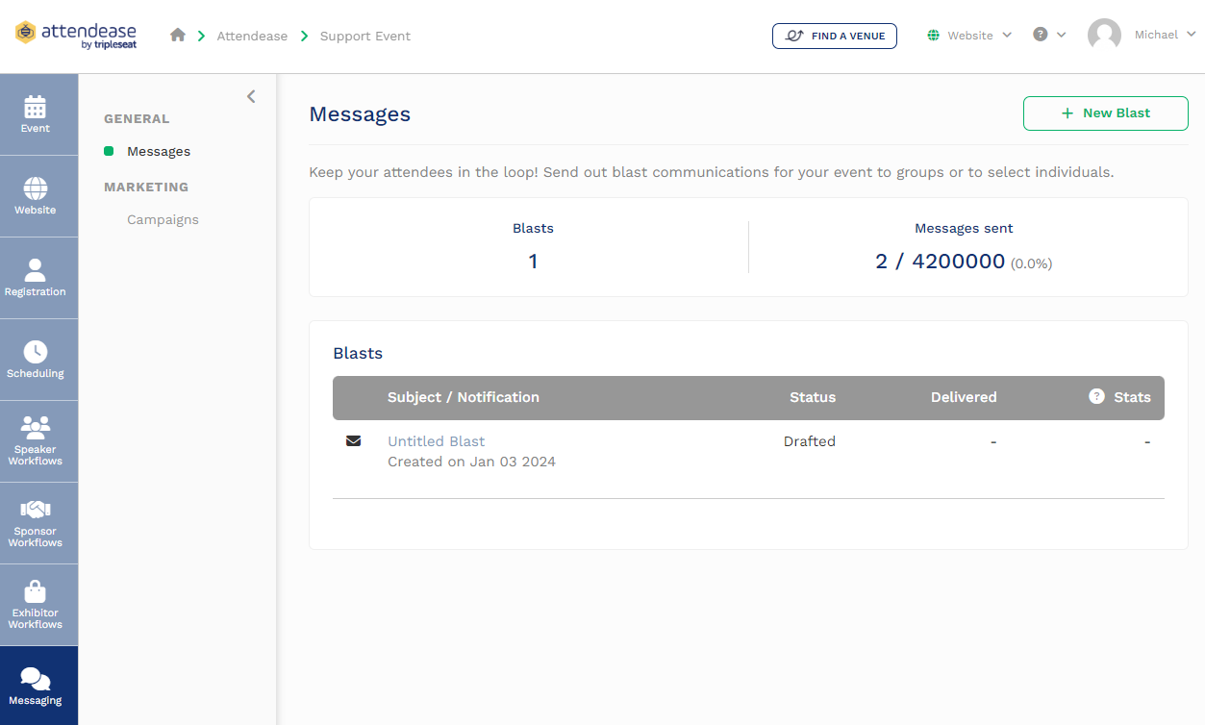Open Exhibitor Workflows in the sidebar
Viewport: 1205px width, 725px height.
[35, 591]
